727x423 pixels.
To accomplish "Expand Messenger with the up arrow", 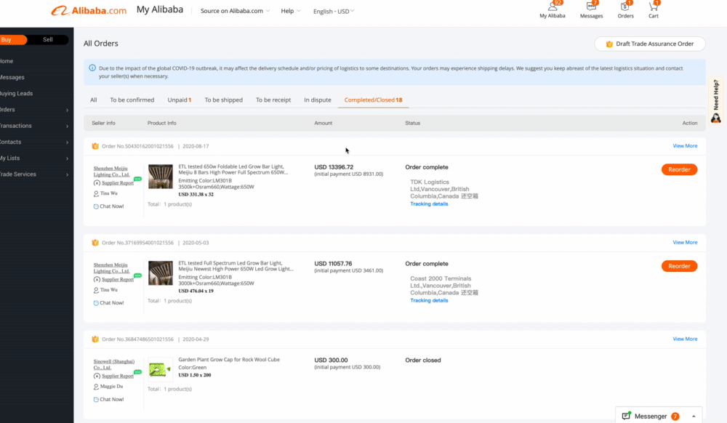I will (694, 416).
